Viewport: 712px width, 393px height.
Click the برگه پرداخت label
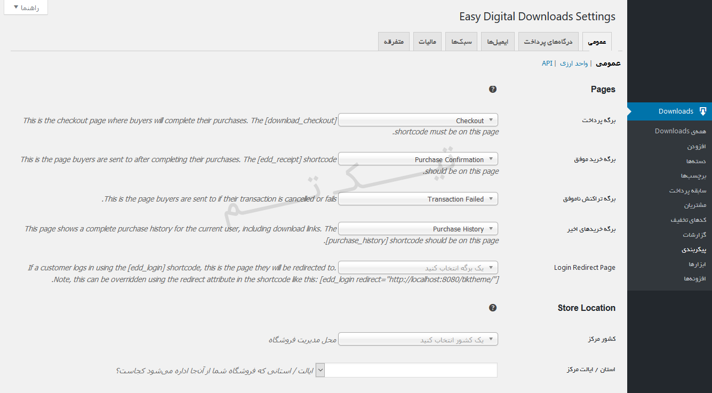[x=599, y=121]
